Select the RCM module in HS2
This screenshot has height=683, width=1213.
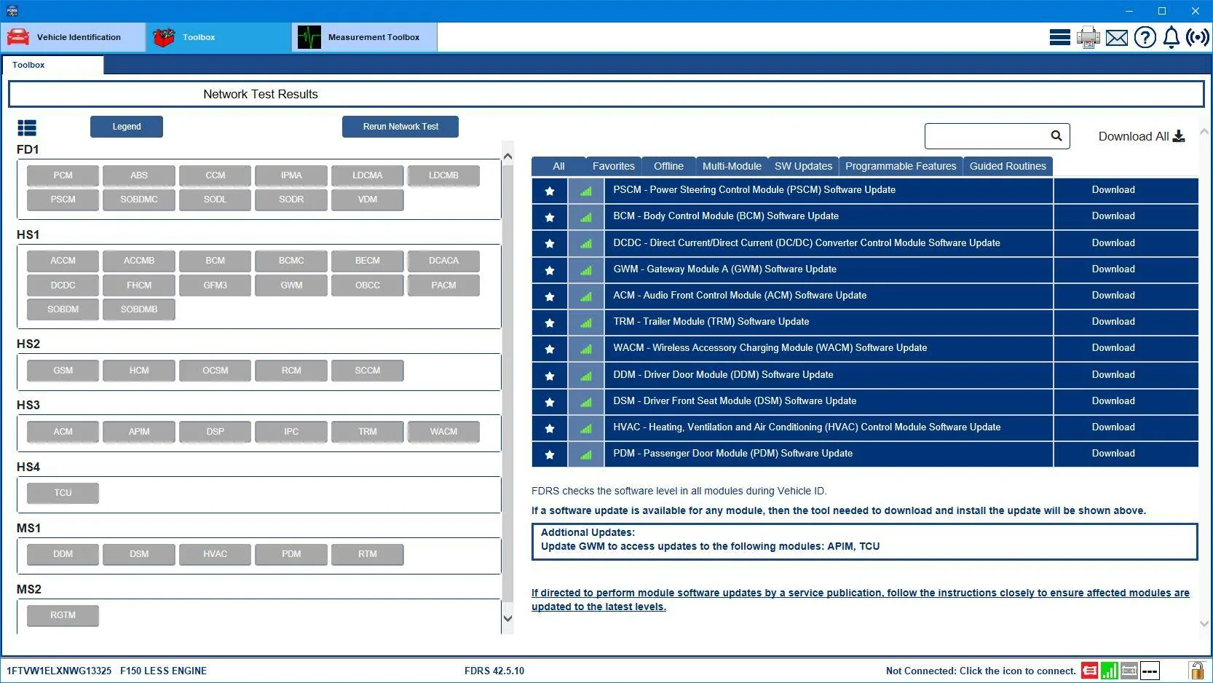291,371
